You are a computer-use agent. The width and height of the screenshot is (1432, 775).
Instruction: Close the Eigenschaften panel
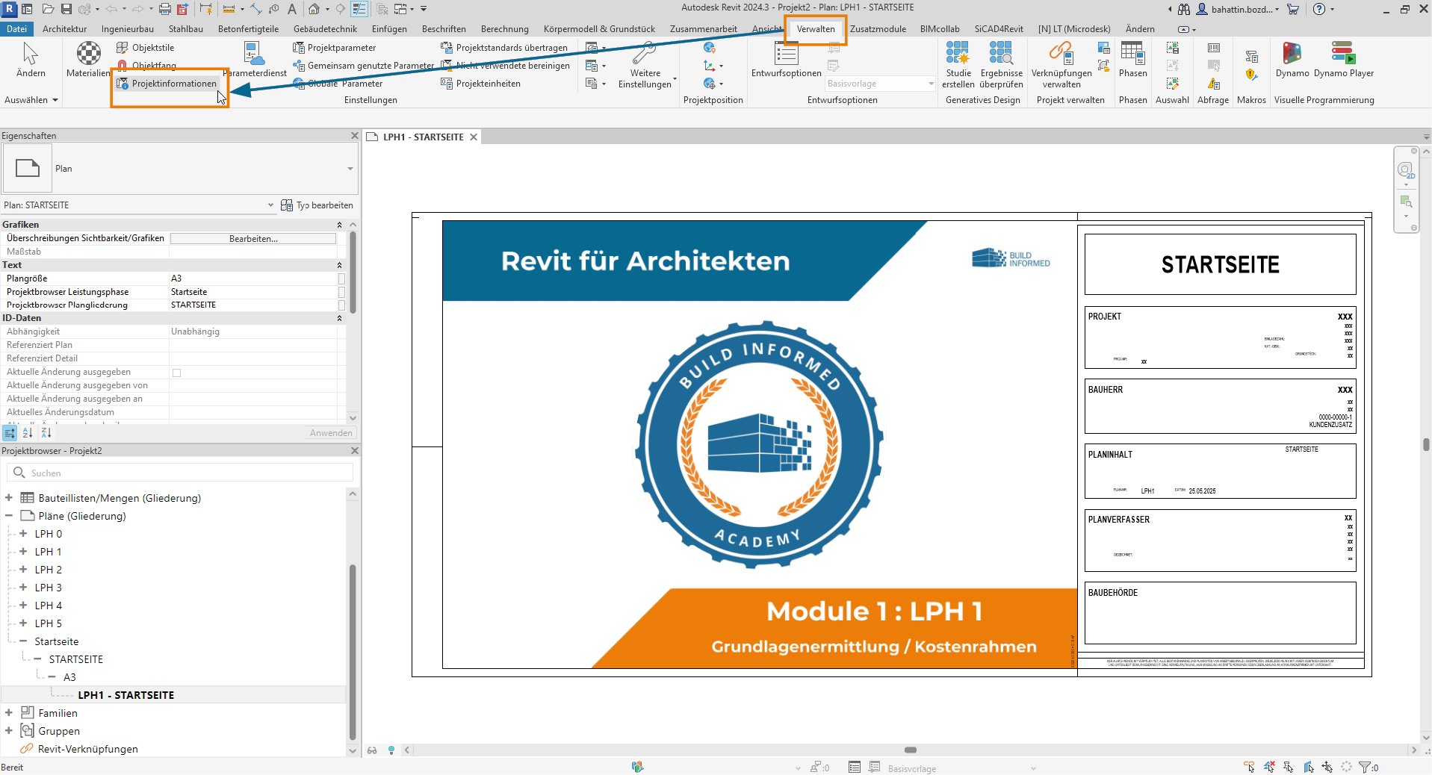point(355,136)
